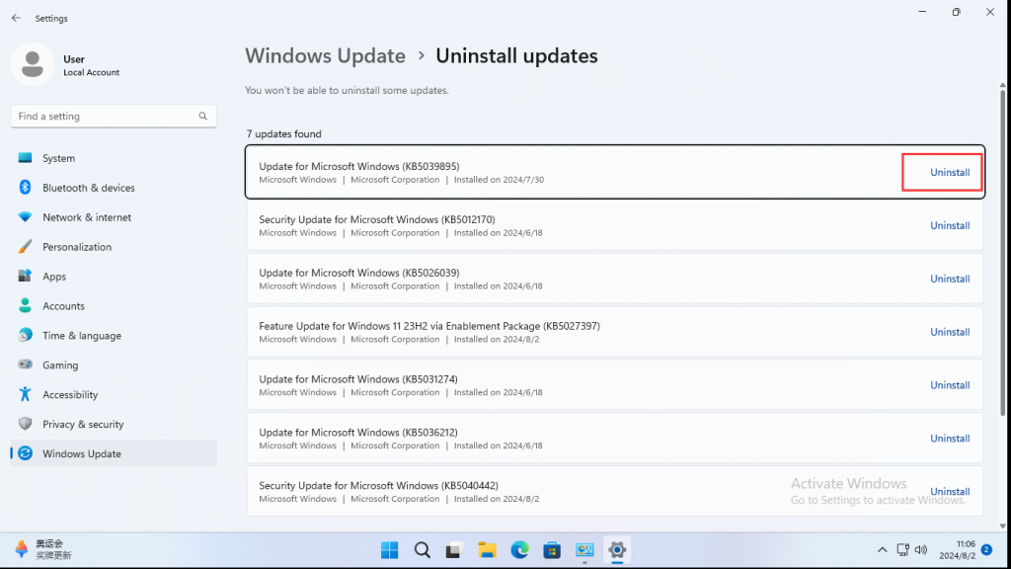Click the vertical scrollbar of the updates list
The width and height of the screenshot is (1011, 569).
[x=1003, y=252]
